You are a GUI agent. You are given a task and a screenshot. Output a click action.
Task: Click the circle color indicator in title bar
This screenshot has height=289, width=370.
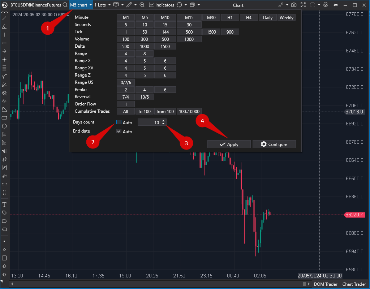point(313,5)
